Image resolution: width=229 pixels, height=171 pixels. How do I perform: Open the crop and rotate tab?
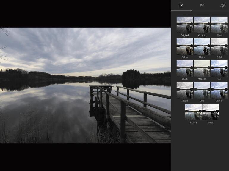click(222, 6)
